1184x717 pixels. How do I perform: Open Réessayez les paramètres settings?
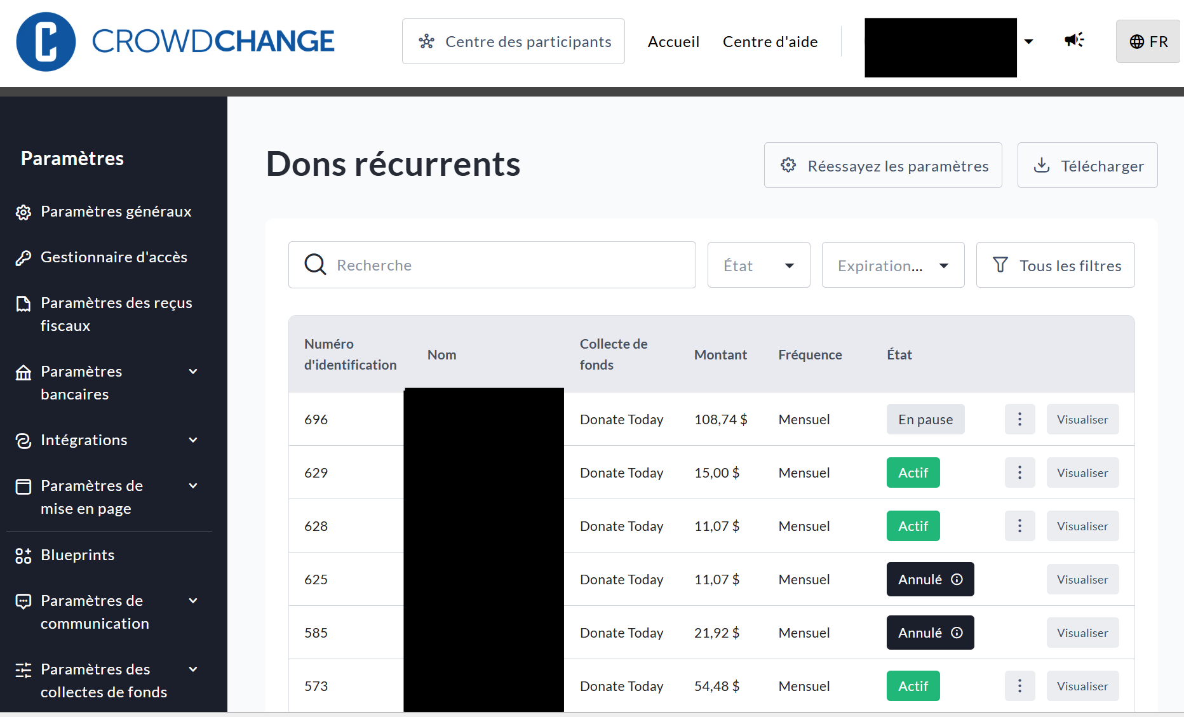(x=882, y=166)
